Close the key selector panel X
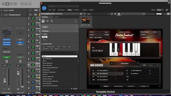Viewport: 171px width, 96px height. tap(160, 42)
